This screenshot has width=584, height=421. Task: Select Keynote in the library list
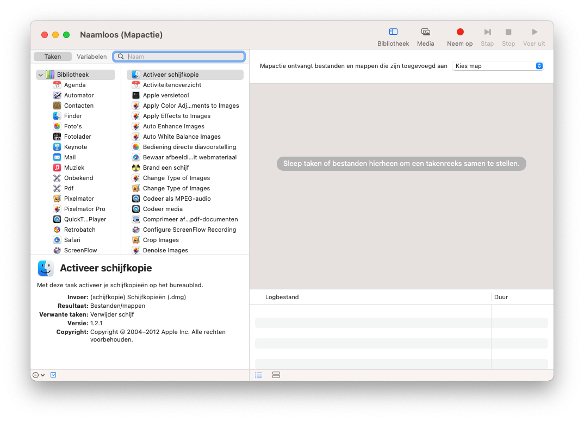[x=75, y=147]
